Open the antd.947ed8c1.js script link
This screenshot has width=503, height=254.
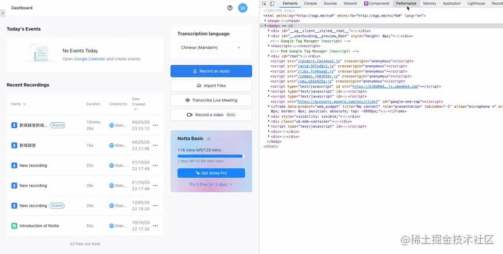pos(316,66)
